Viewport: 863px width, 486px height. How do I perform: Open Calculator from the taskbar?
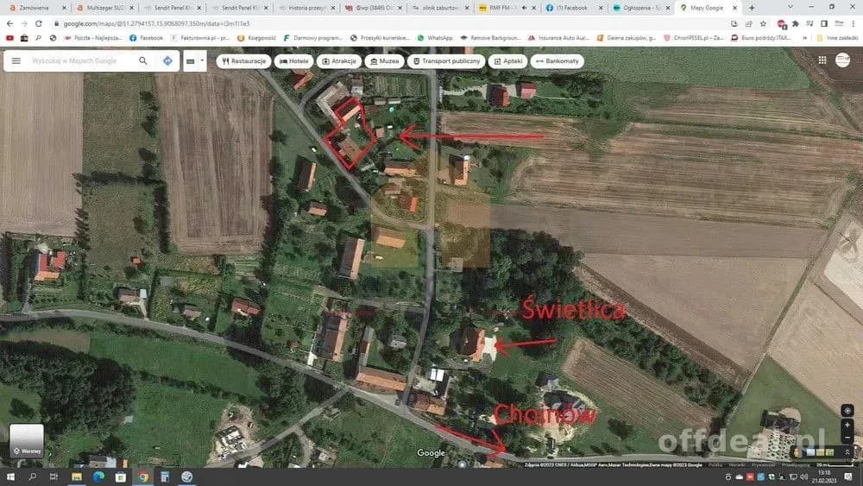click(165, 477)
